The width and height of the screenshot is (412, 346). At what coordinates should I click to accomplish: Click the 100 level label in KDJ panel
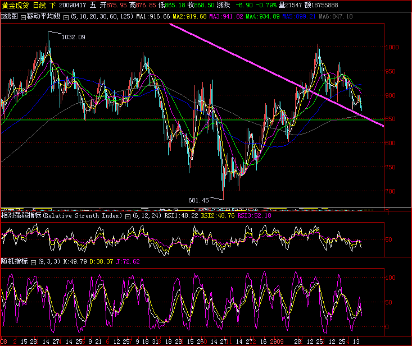[390, 278]
